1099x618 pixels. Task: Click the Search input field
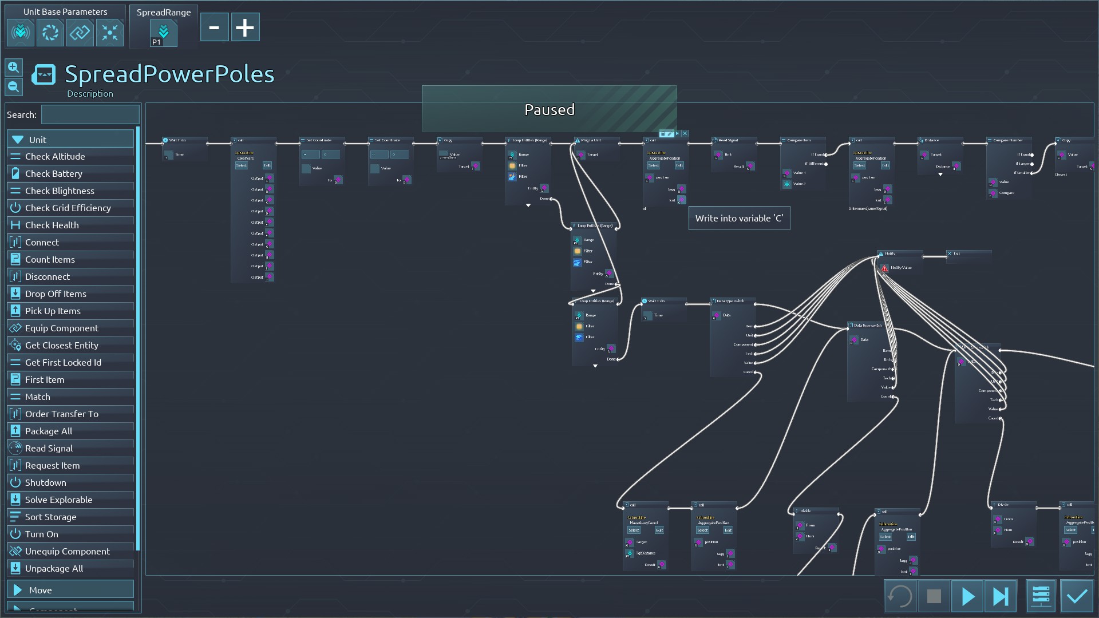(x=90, y=114)
